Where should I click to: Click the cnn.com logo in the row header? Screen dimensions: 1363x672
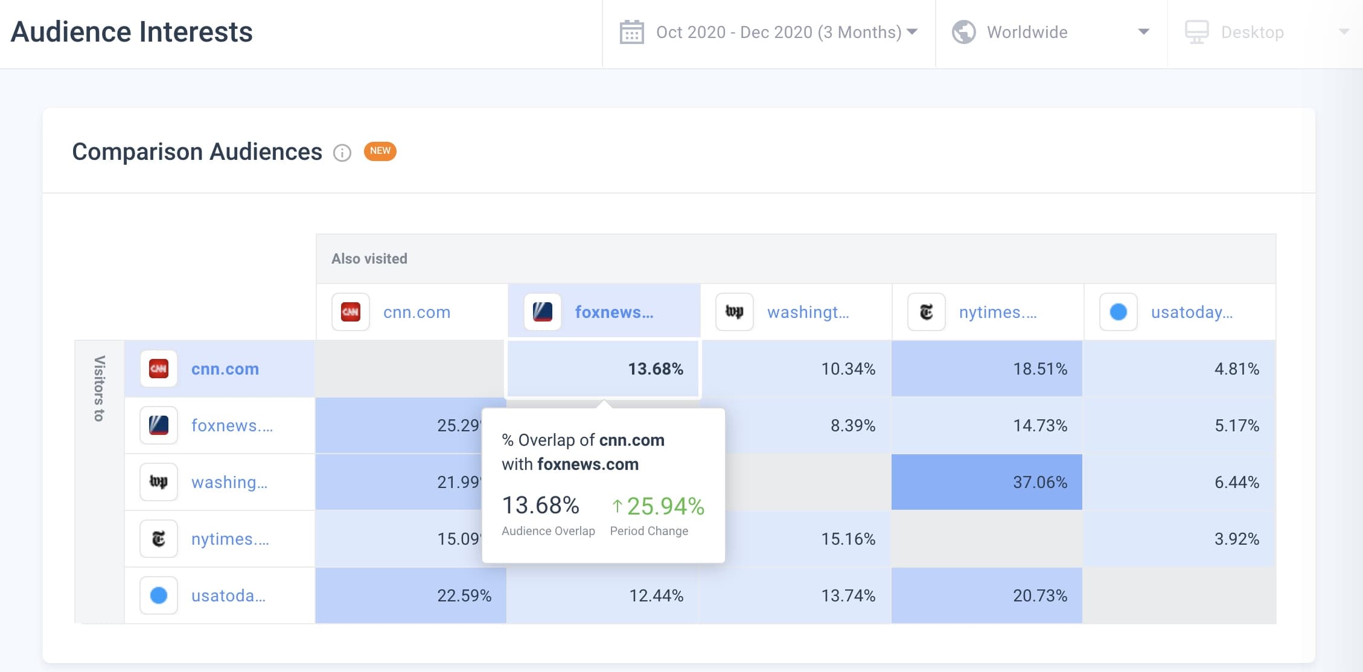tap(159, 369)
